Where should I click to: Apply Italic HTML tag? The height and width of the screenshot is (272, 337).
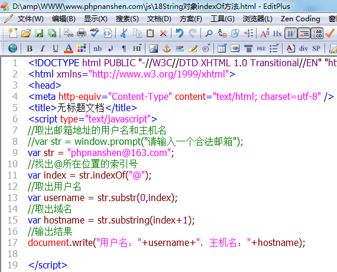pos(43,48)
